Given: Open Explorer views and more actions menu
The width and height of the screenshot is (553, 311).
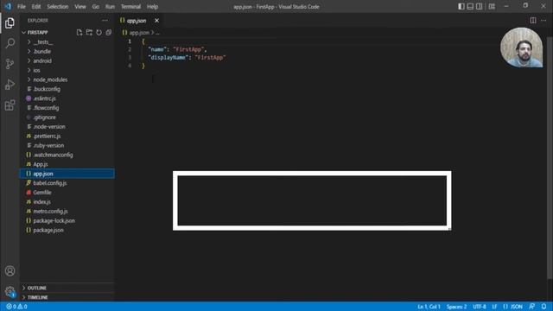Looking at the screenshot, I should pos(105,21).
